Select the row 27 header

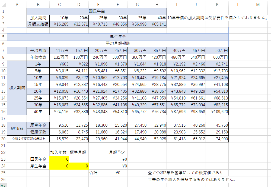[x=3, y=185]
